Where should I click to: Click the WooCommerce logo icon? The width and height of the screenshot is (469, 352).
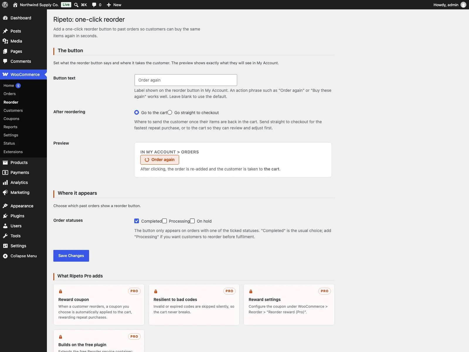[x=5, y=75]
